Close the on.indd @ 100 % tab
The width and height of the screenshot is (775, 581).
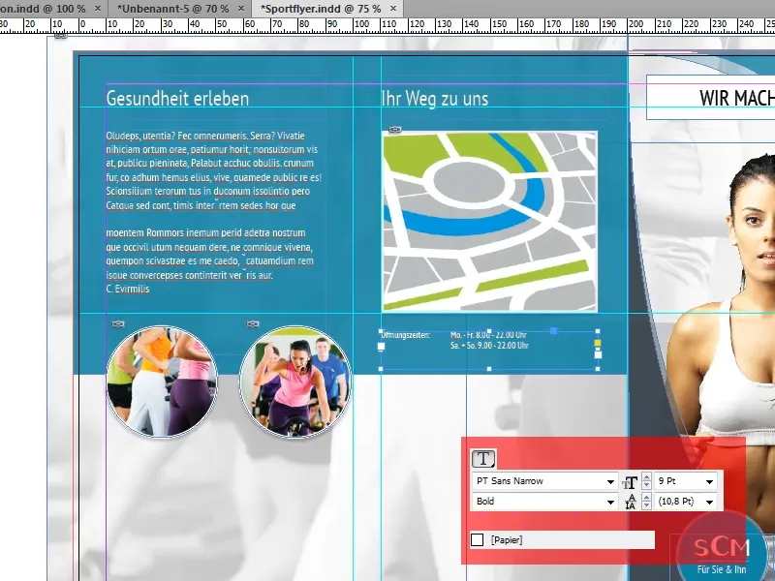98,9
